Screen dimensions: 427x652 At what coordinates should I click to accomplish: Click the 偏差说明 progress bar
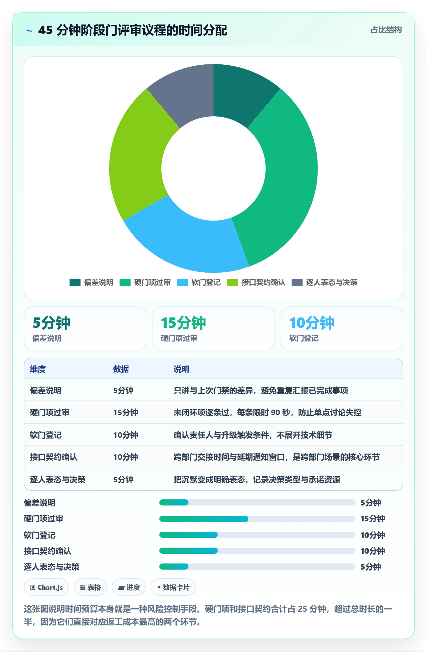pyautogui.click(x=257, y=502)
